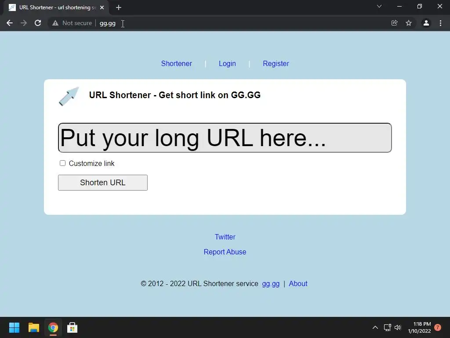Open the volume tray icon
This screenshot has width=450, height=338.
pos(398,327)
